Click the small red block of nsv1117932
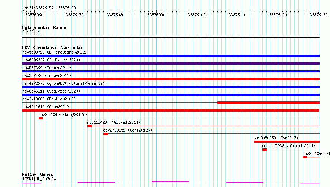The height and width of the screenshot is (187, 330). pyautogui.click(x=264, y=149)
